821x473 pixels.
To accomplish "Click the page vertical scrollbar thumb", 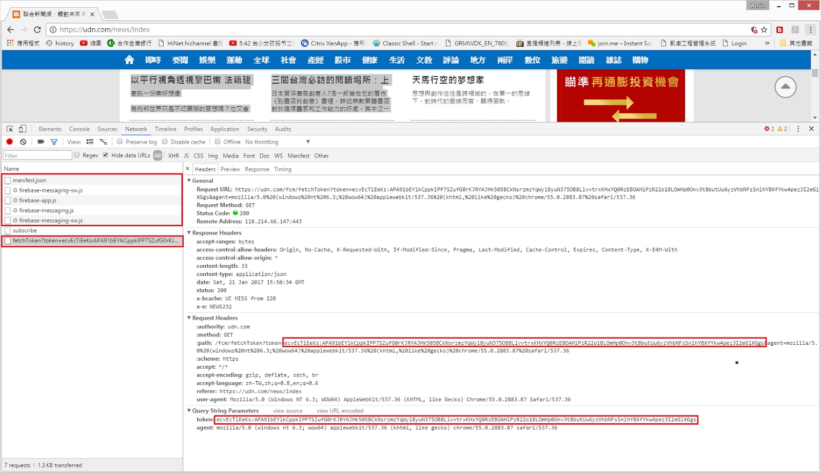I will click(815, 73).
